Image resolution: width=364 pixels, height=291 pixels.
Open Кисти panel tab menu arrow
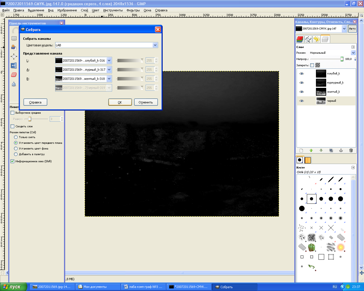(x=353, y=168)
